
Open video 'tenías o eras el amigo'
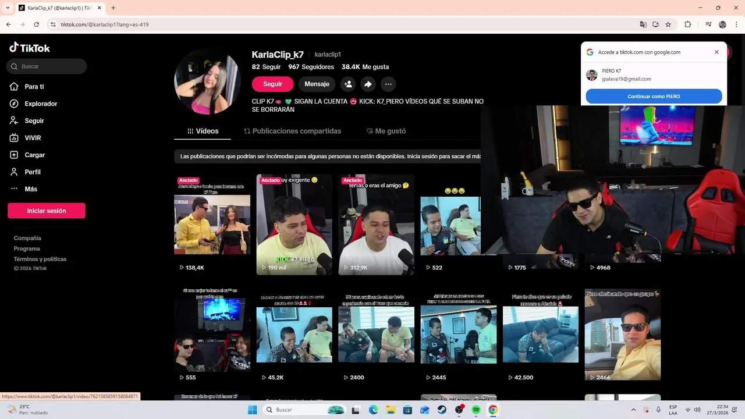377,225
